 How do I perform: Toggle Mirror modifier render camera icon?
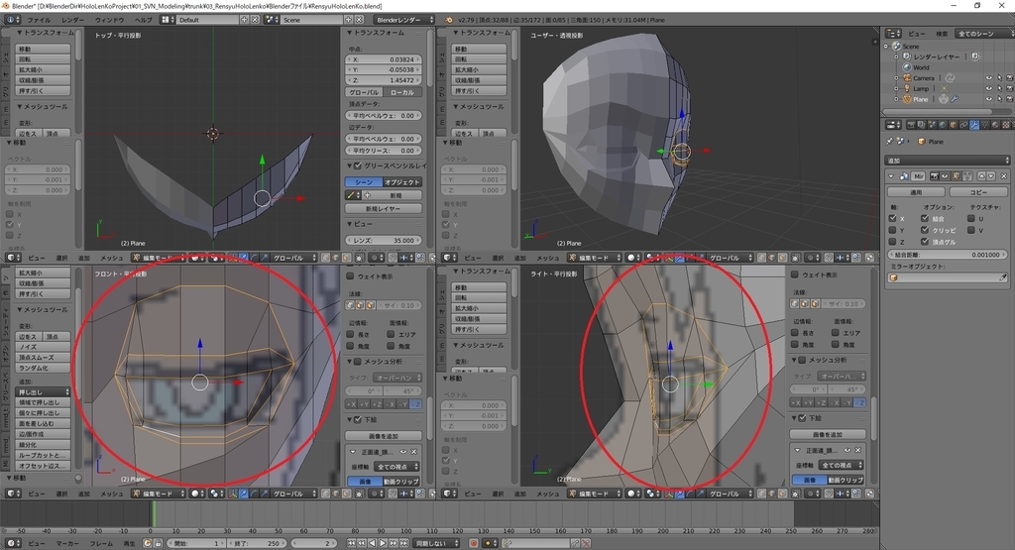pos(935,176)
